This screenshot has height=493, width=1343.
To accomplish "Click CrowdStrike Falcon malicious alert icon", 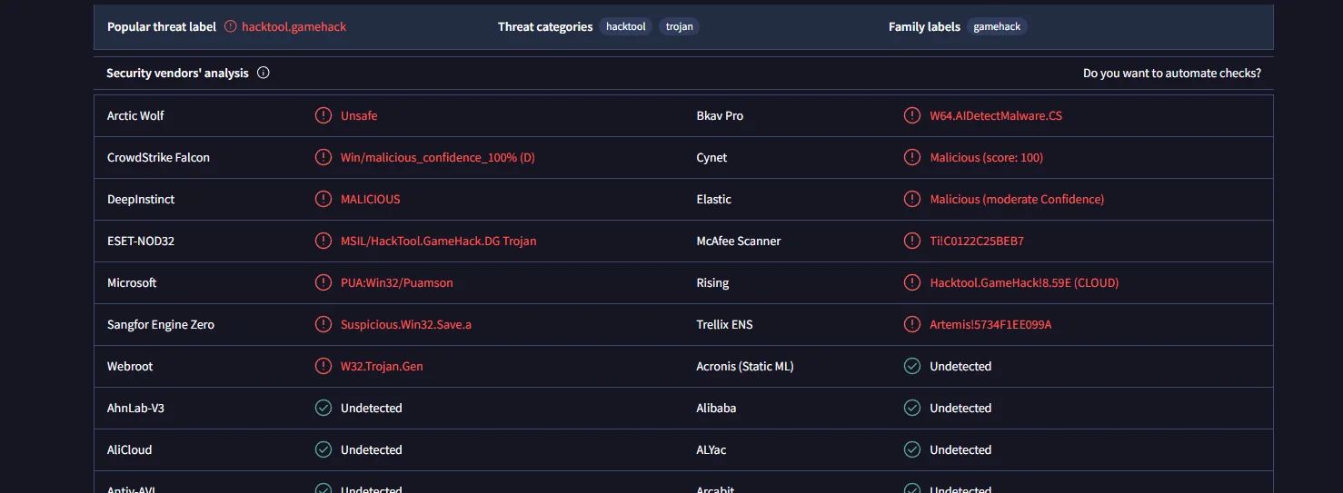I will coord(323,158).
